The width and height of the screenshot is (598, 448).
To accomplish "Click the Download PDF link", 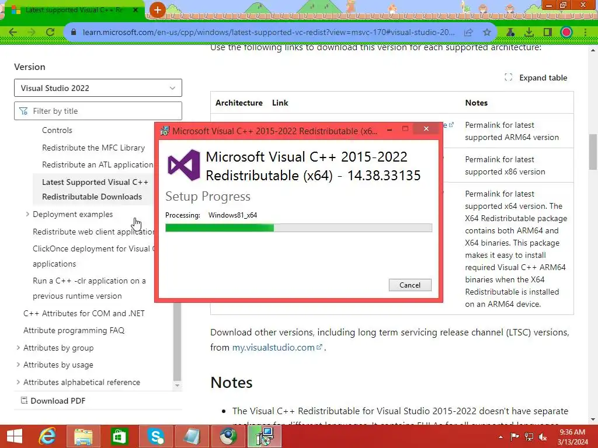I will click(x=53, y=401).
